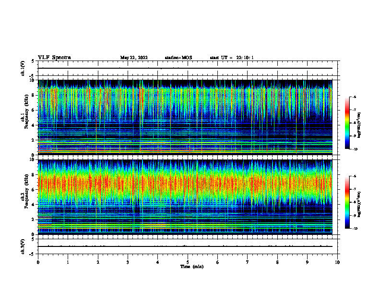Click the ch.2 spectrogram color bar
Image resolution: width=380 pixels, height=294 pixels.
[347, 202]
